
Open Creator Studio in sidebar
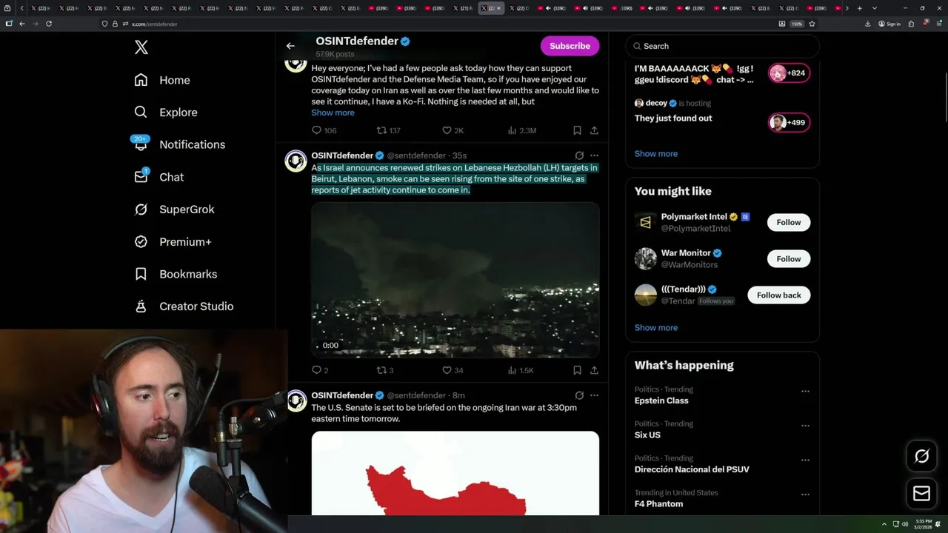[184, 306]
